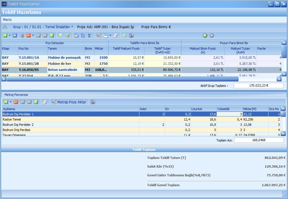The height and width of the screenshot is (199, 288).
Task: Click the red remove icon in Metraj toolbar
Action: click(x=16, y=102)
